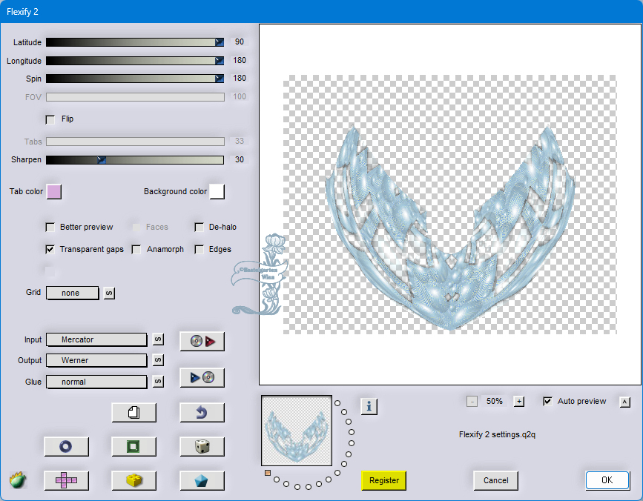The width and height of the screenshot is (643, 501).
Task: Enable the Anamorph checkbox
Action: pyautogui.click(x=136, y=249)
